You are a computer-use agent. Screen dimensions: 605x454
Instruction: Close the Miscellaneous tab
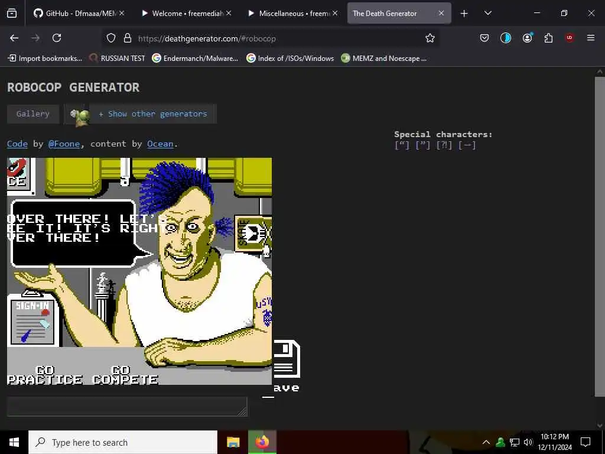click(x=335, y=13)
